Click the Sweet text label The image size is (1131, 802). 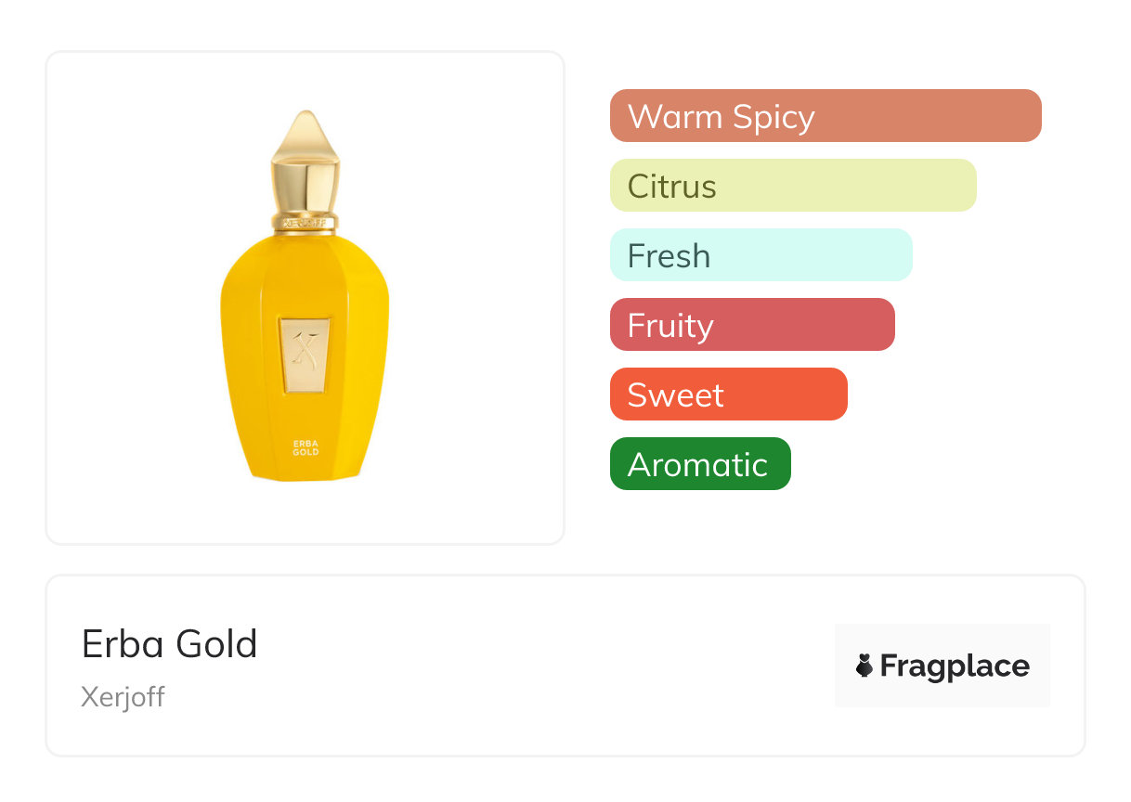[675, 395]
